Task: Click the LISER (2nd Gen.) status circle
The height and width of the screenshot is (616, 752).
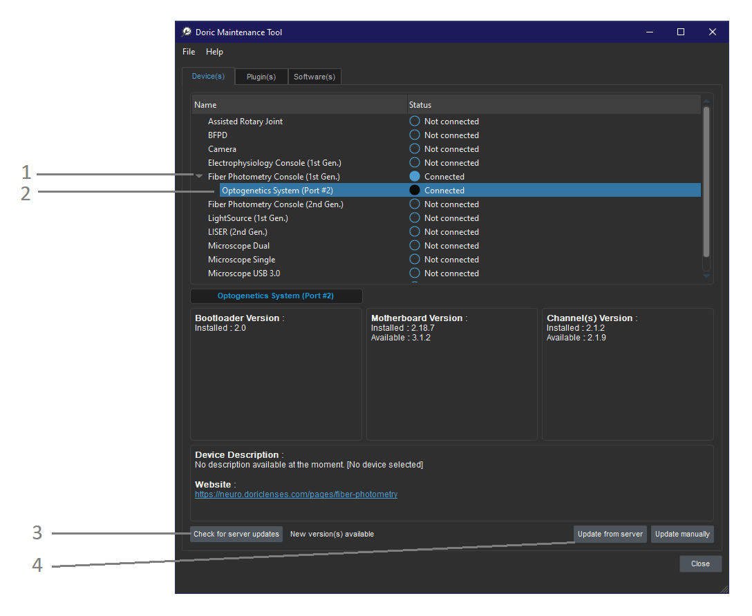Action: click(415, 232)
